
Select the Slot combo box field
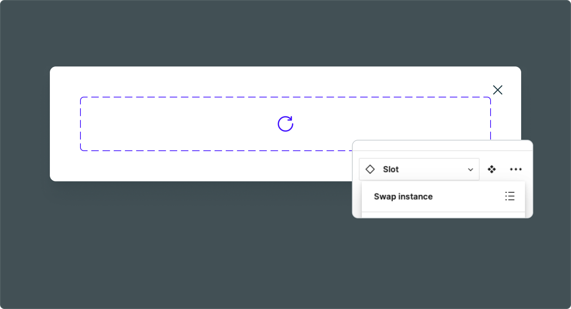419,169
